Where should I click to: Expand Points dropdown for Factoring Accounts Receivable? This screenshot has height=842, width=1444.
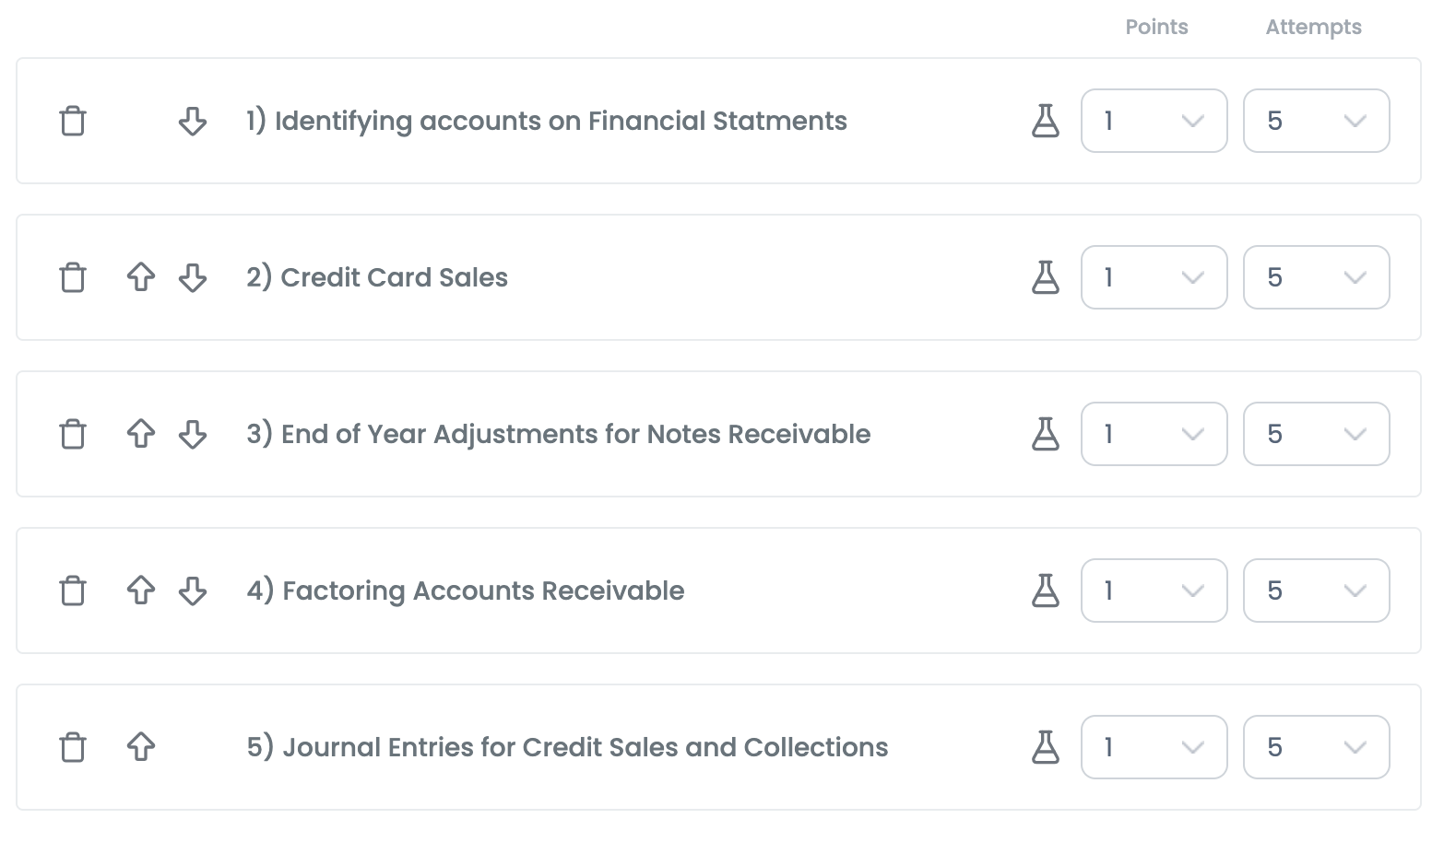tap(1154, 591)
